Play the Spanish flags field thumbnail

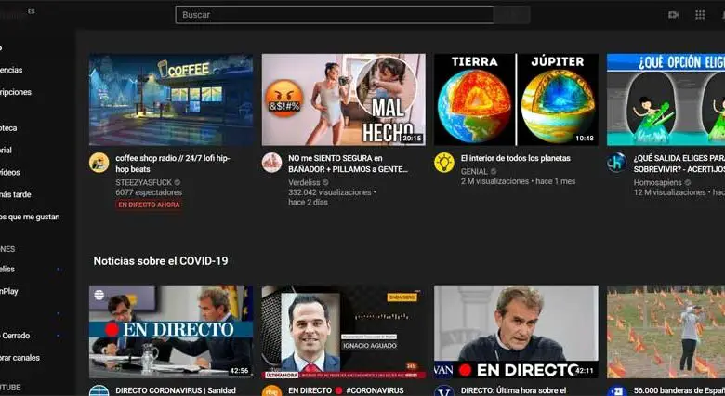click(666, 332)
